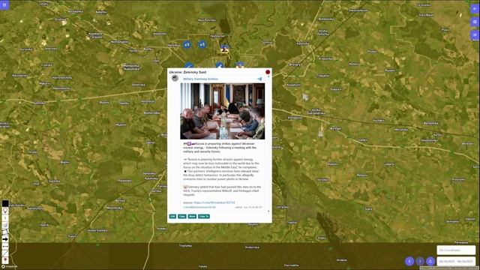This screenshot has width=480, height=270.
Task: Click the second button next to Edit
Action: click(x=182, y=217)
